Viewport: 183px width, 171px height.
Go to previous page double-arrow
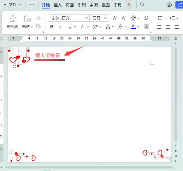[176, 151]
